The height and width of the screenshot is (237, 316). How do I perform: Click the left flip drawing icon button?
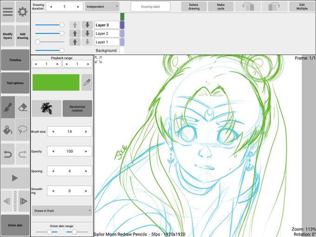(248, 7)
